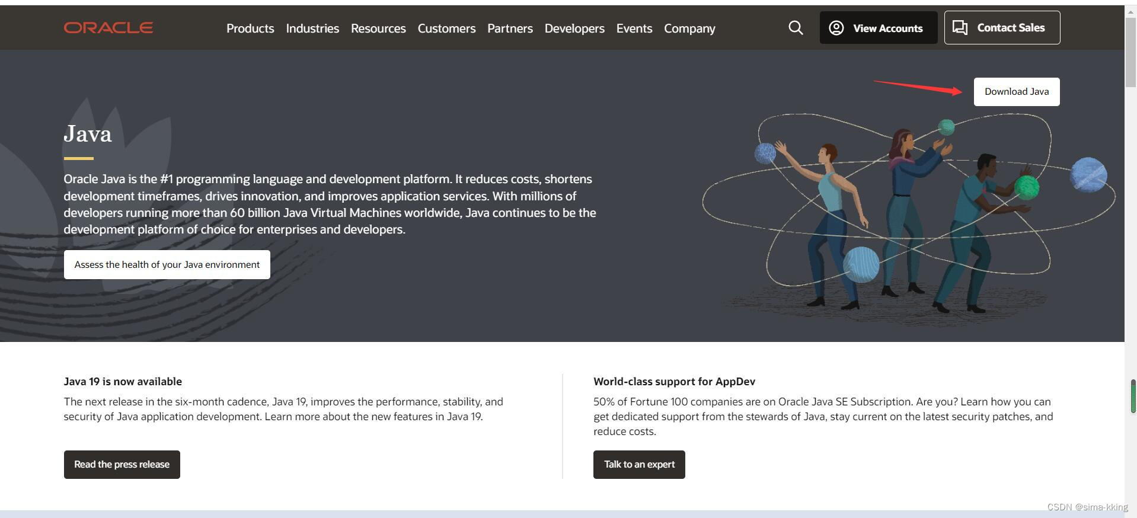Image resolution: width=1137 pixels, height=518 pixels.
Task: Click the Download Java button
Action: tap(1017, 92)
